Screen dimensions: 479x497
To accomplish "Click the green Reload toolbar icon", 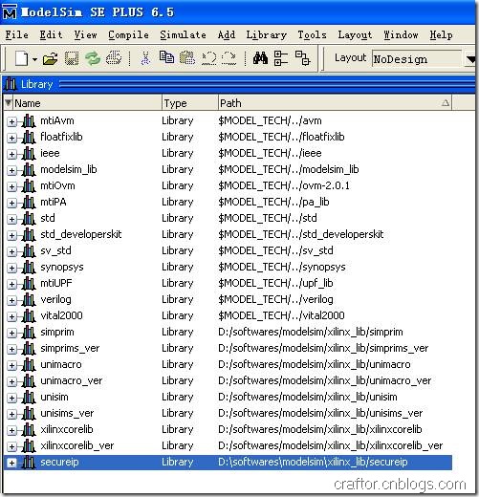I will coord(93,59).
